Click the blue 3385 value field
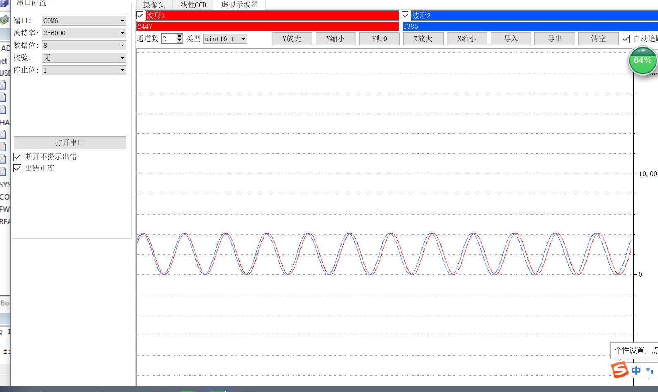Viewport: 658px width, 392px height. pos(530,26)
